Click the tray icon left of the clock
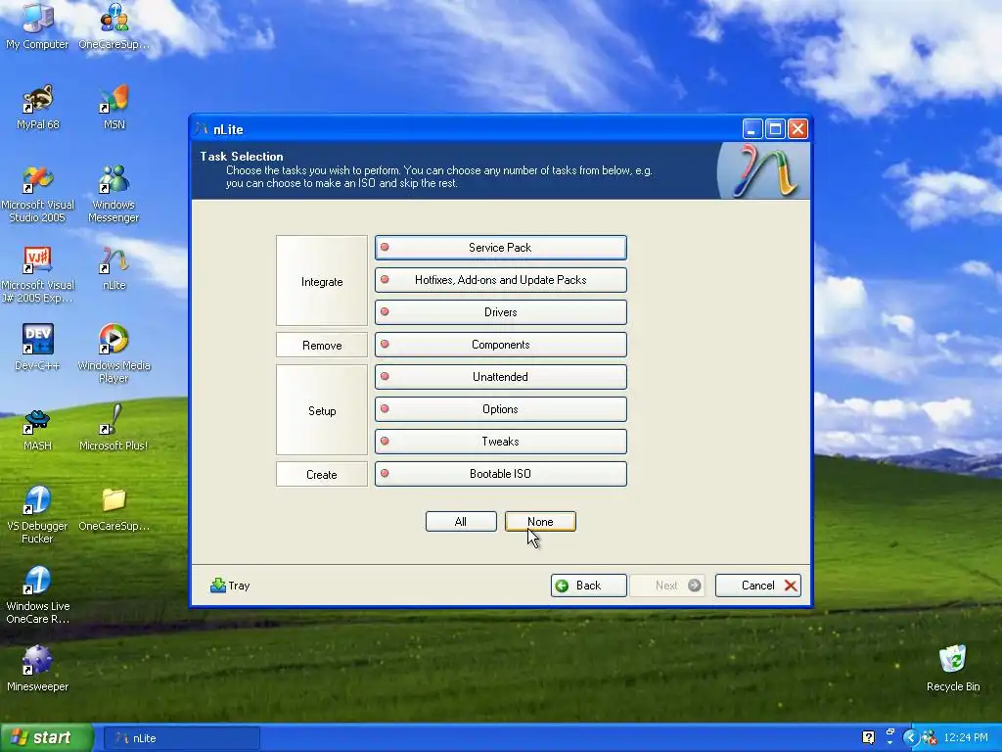 930,738
